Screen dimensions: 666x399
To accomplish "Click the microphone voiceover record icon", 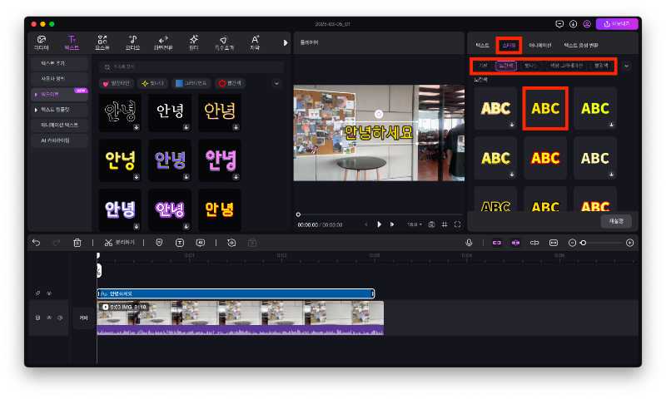I will (x=469, y=243).
